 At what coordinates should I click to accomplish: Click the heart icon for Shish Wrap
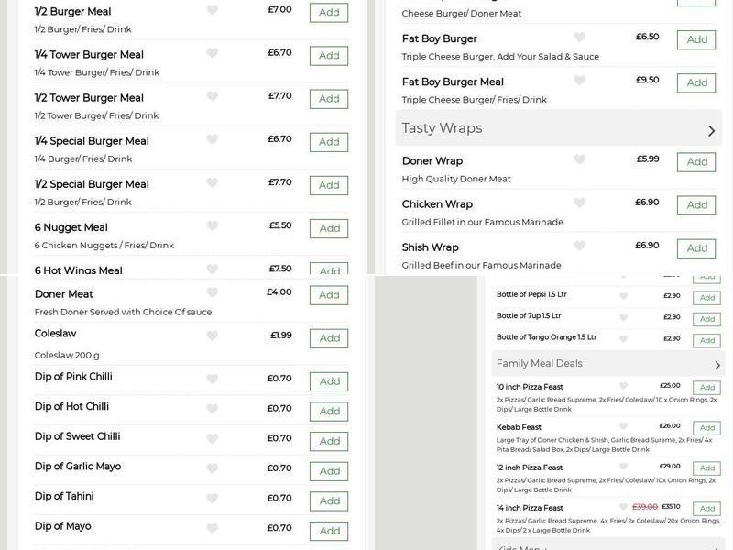click(x=578, y=247)
